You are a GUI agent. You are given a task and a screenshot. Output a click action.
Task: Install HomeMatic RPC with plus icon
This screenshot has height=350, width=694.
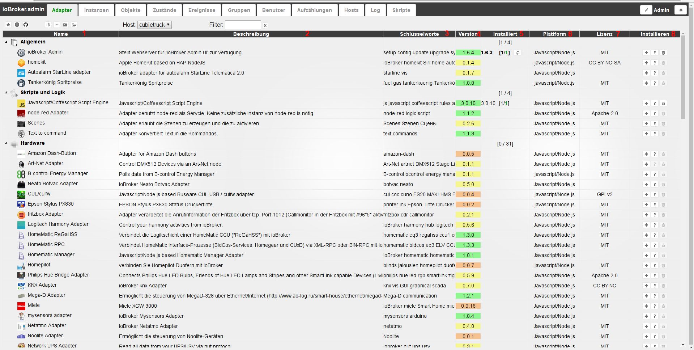pos(646,245)
